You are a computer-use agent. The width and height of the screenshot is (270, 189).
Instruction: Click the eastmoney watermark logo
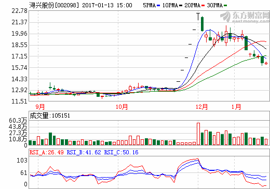245,17
